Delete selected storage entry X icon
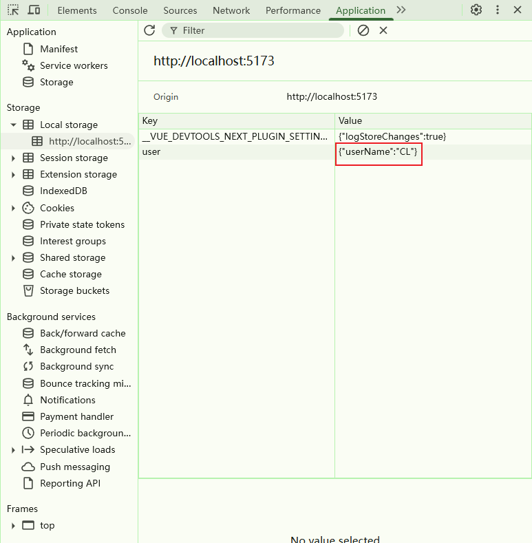 [383, 30]
